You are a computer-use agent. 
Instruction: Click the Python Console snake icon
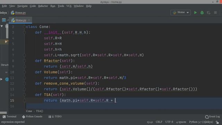24,117
